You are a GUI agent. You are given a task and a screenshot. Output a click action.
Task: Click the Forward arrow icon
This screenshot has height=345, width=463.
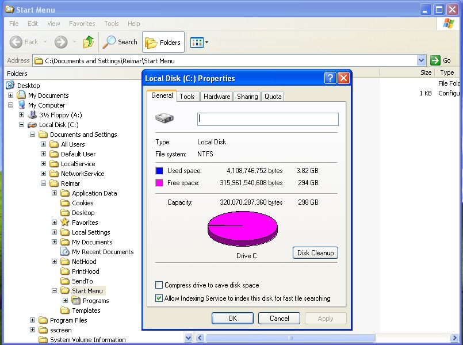(x=61, y=42)
